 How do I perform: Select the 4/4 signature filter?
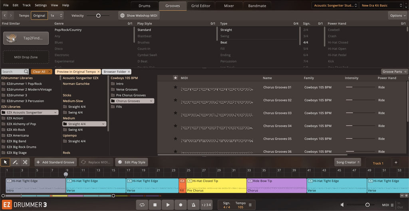[306, 42]
